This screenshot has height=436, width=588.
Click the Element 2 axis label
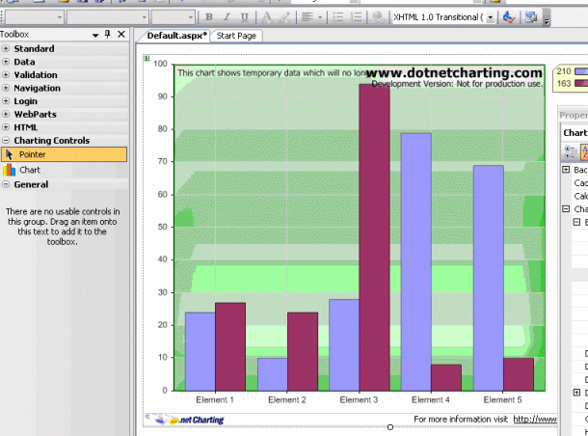click(x=287, y=400)
